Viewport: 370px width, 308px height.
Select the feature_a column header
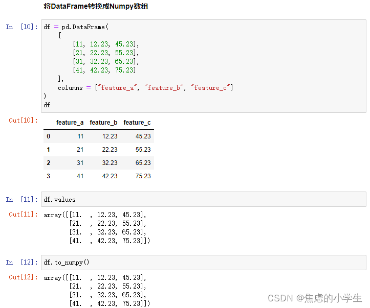point(70,123)
